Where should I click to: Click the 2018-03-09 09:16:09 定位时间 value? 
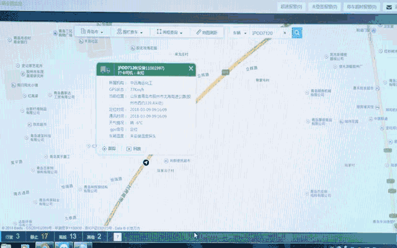tap(148, 110)
